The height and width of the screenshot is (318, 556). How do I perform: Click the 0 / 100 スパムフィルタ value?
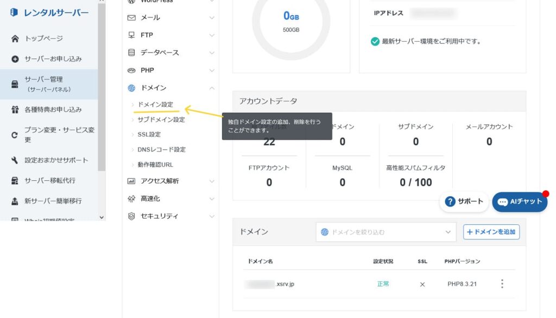(415, 183)
